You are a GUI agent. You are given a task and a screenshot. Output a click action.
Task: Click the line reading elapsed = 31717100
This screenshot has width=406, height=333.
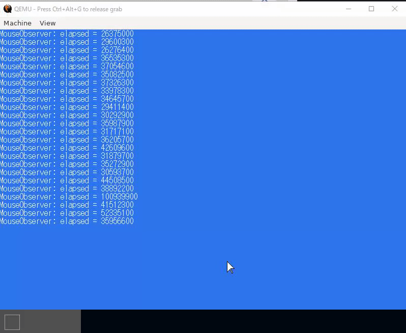(67, 132)
